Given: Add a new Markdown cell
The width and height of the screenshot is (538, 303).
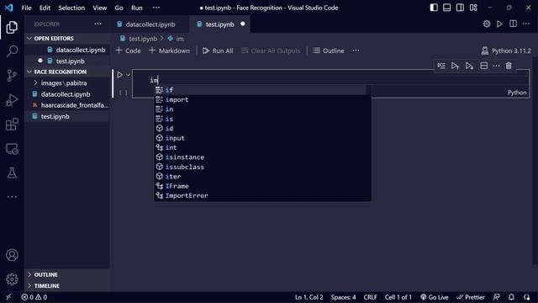Looking at the screenshot, I should pos(169,50).
